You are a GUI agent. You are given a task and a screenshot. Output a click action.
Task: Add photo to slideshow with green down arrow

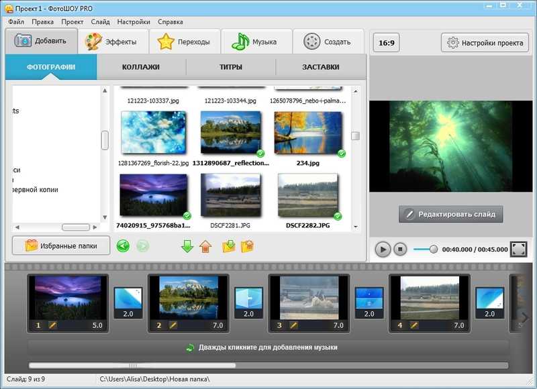[187, 246]
